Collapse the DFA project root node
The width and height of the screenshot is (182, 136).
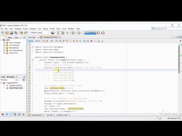pos(2,40)
